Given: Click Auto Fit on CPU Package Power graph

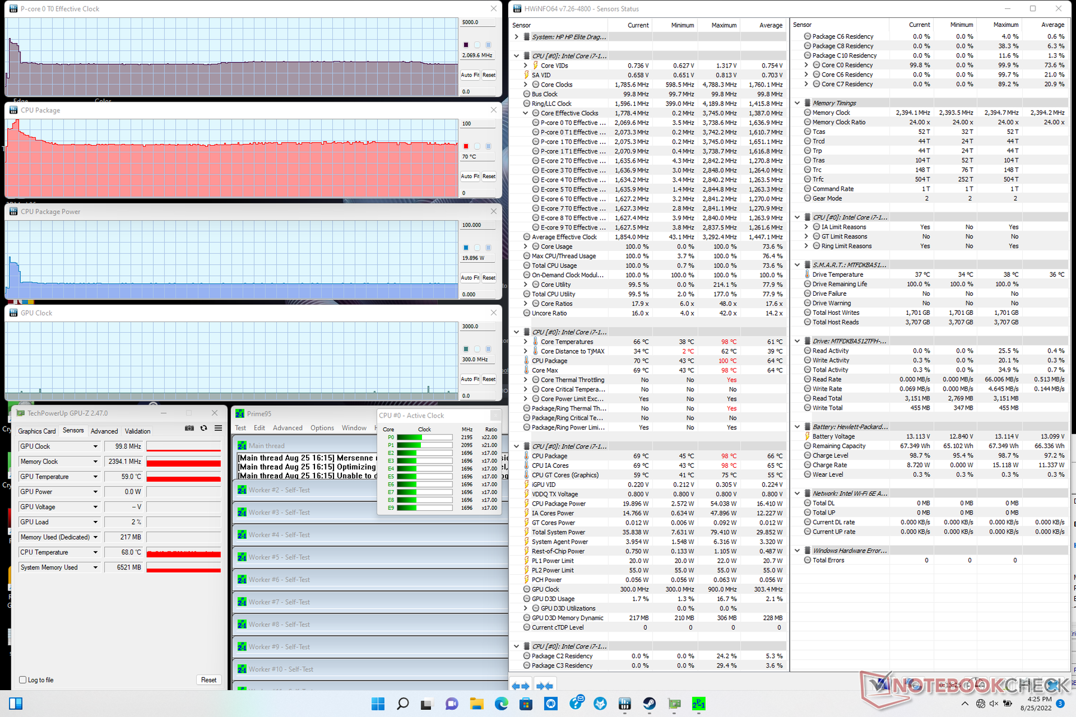Looking at the screenshot, I should tap(470, 278).
